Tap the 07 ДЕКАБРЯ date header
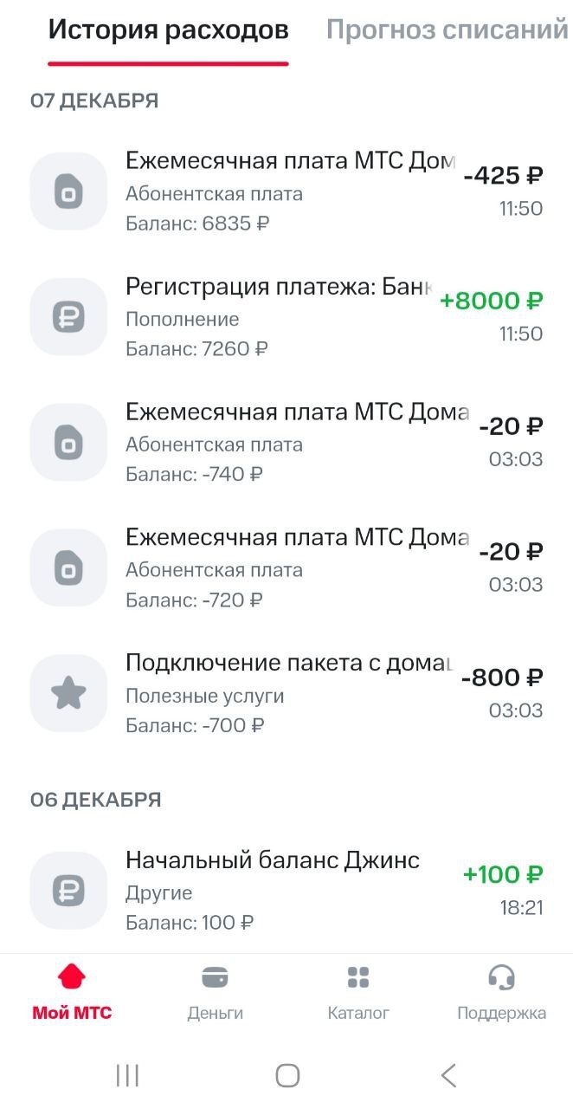Screen dimensions: 573x1109 94,101
